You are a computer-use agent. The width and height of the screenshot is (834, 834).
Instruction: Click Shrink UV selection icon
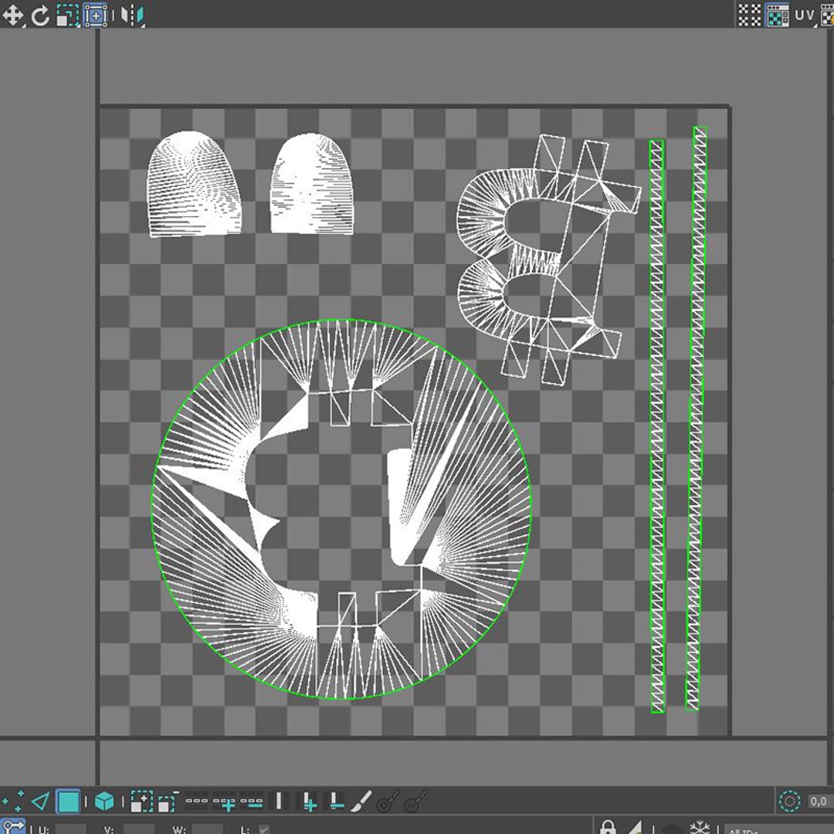(x=168, y=802)
